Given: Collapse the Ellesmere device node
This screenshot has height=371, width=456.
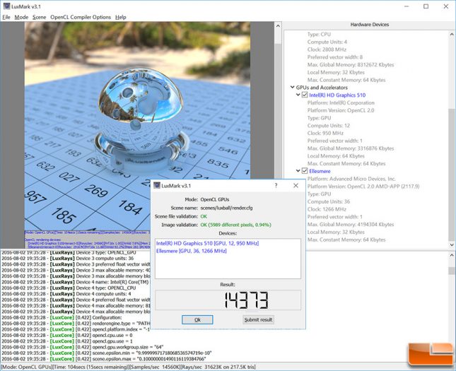Looking at the screenshot, I should tap(298, 171).
